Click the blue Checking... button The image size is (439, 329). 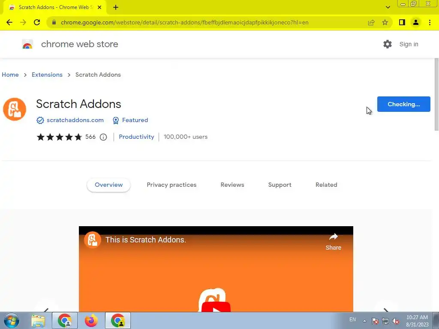[x=403, y=104]
